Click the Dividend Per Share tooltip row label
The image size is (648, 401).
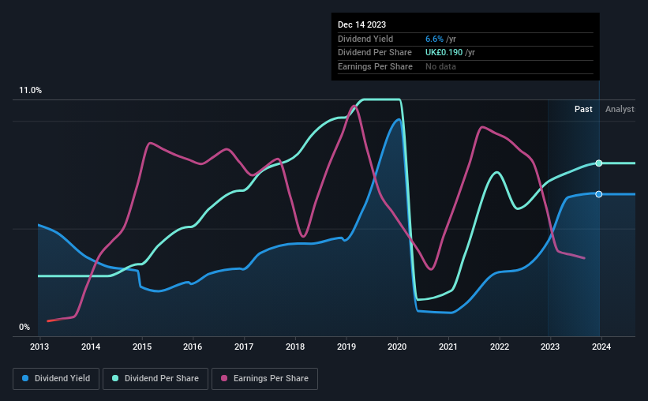click(374, 53)
